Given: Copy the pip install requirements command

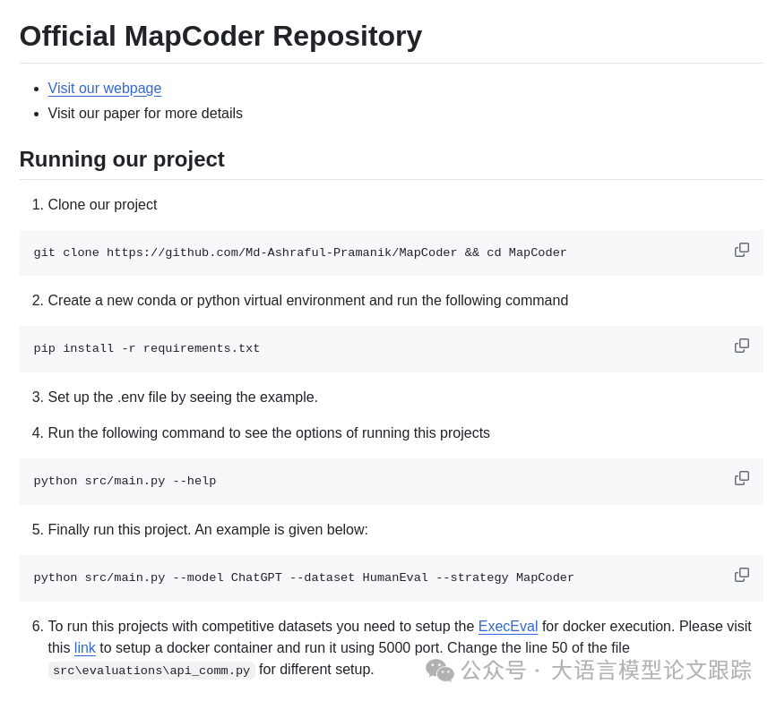Looking at the screenshot, I should tap(742, 346).
